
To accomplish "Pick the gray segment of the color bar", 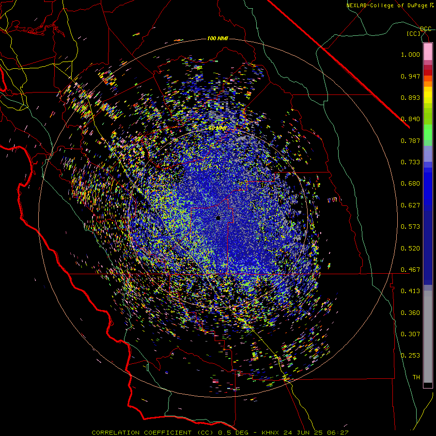I will (428, 337).
